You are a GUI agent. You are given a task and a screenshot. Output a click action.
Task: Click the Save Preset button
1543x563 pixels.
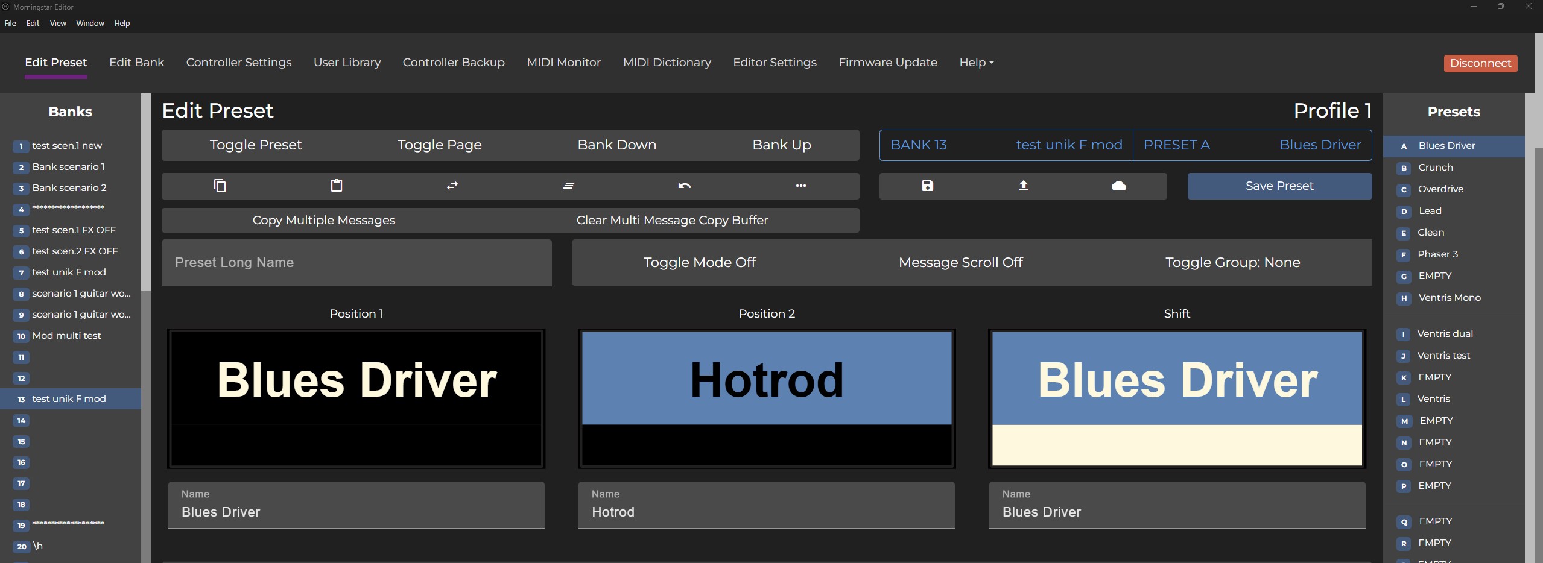point(1279,186)
